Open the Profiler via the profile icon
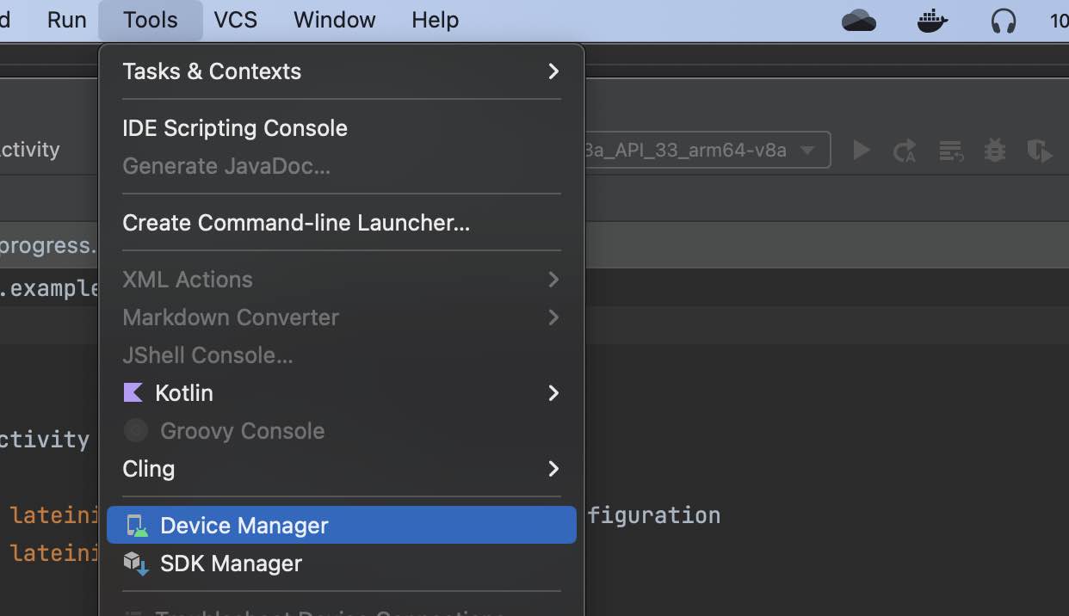 pyautogui.click(x=1040, y=150)
